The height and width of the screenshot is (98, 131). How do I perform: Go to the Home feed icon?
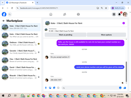pyautogui.click(x=51, y=14)
